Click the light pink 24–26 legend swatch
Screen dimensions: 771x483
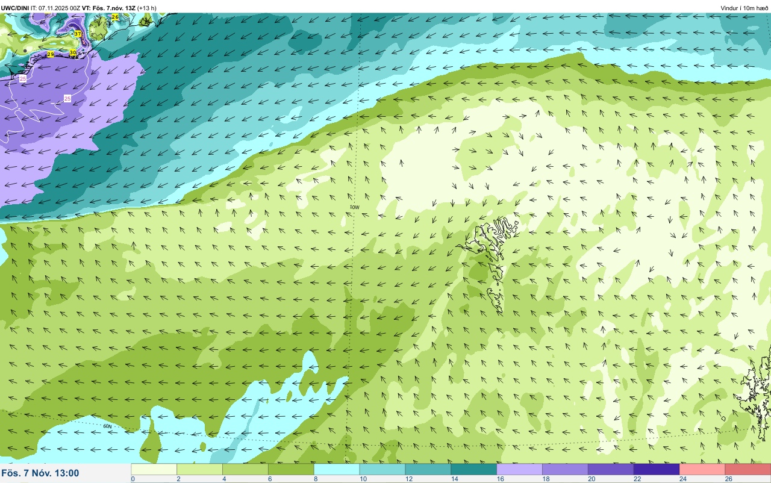pyautogui.click(x=702, y=469)
